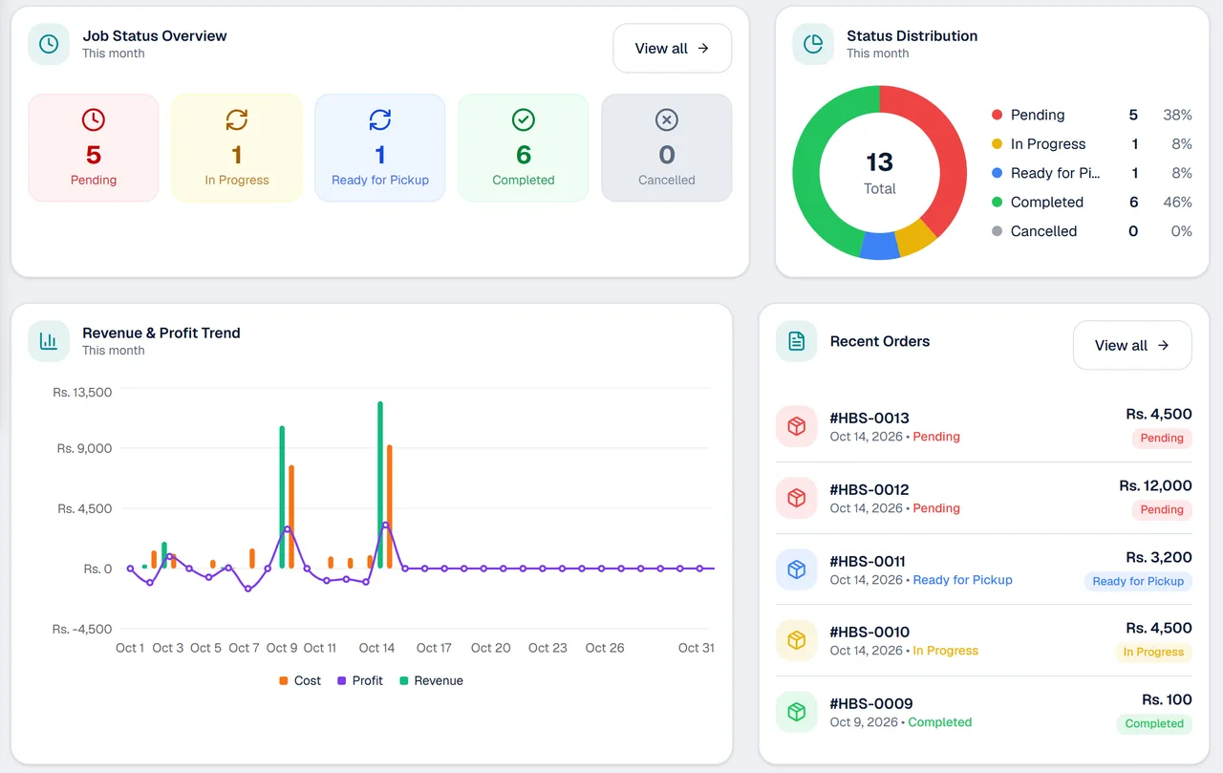Open order #HBS-0012 title
Image resolution: width=1223 pixels, height=773 pixels.
coord(869,489)
